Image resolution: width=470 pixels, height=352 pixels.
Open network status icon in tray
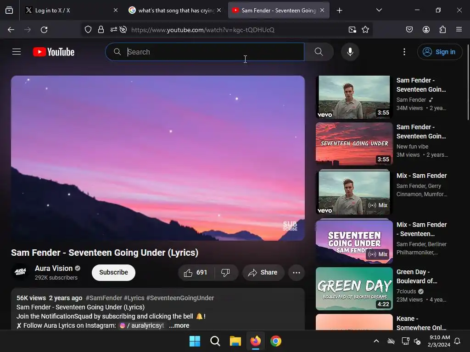coord(405,341)
